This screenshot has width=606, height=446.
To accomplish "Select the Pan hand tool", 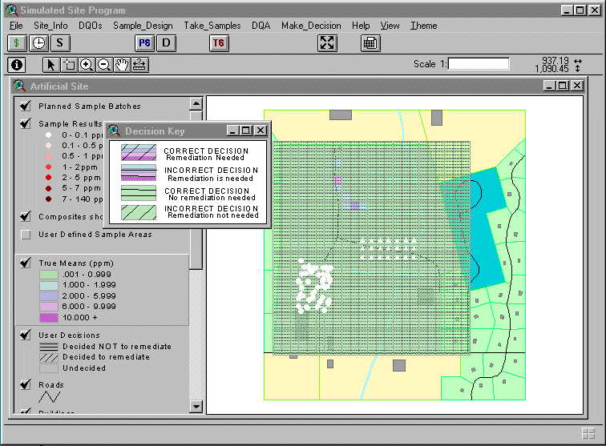I will (x=122, y=65).
